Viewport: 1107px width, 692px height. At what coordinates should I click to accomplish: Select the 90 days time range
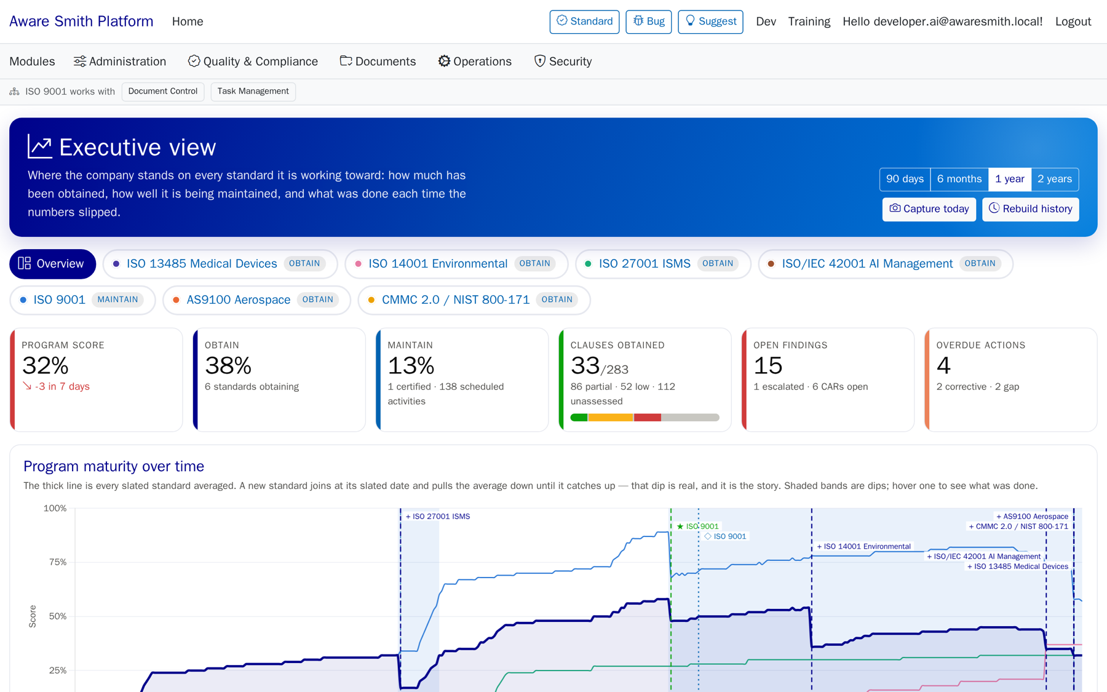click(x=905, y=179)
